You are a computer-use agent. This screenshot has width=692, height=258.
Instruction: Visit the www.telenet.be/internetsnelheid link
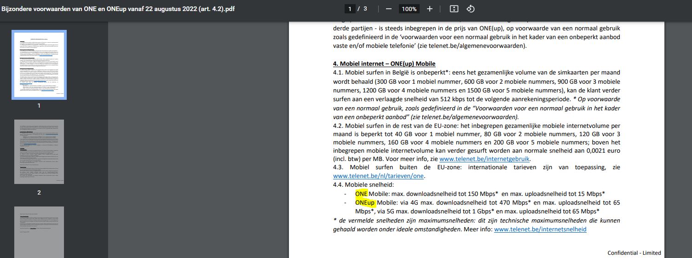click(x=540, y=229)
